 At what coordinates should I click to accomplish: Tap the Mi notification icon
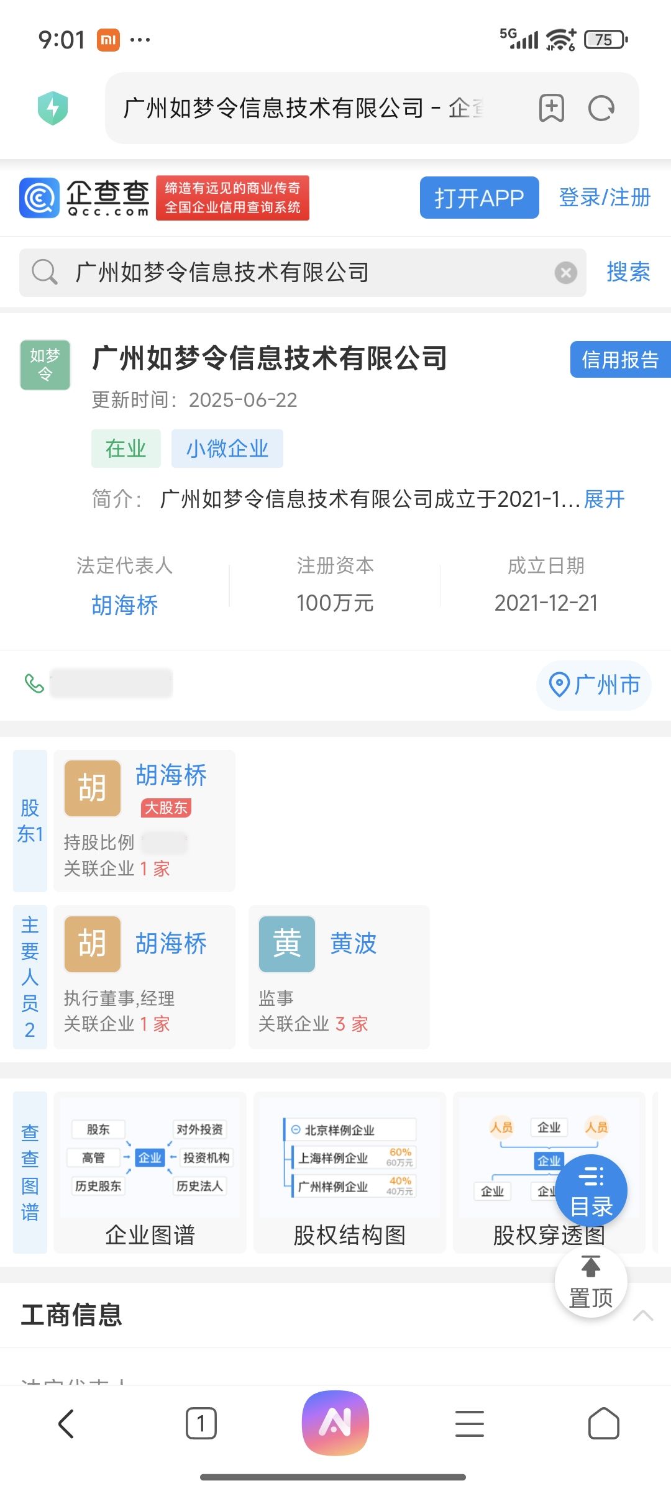108,40
